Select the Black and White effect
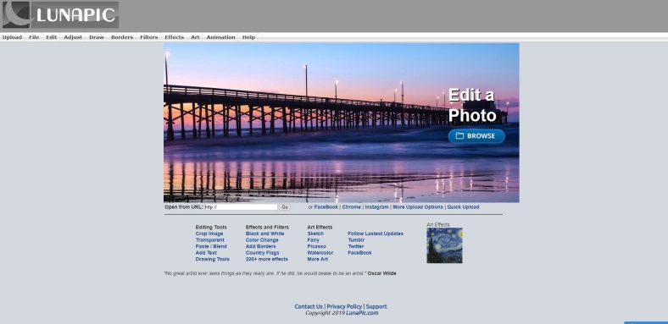Screen dimensions: 668x324 coord(265,233)
